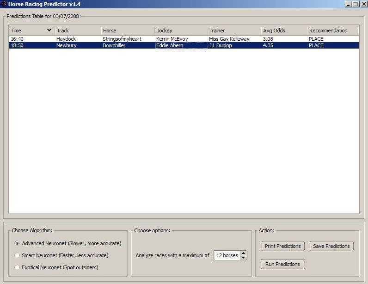Minimize the Horse Racing Predictor window

[x=348, y=4]
